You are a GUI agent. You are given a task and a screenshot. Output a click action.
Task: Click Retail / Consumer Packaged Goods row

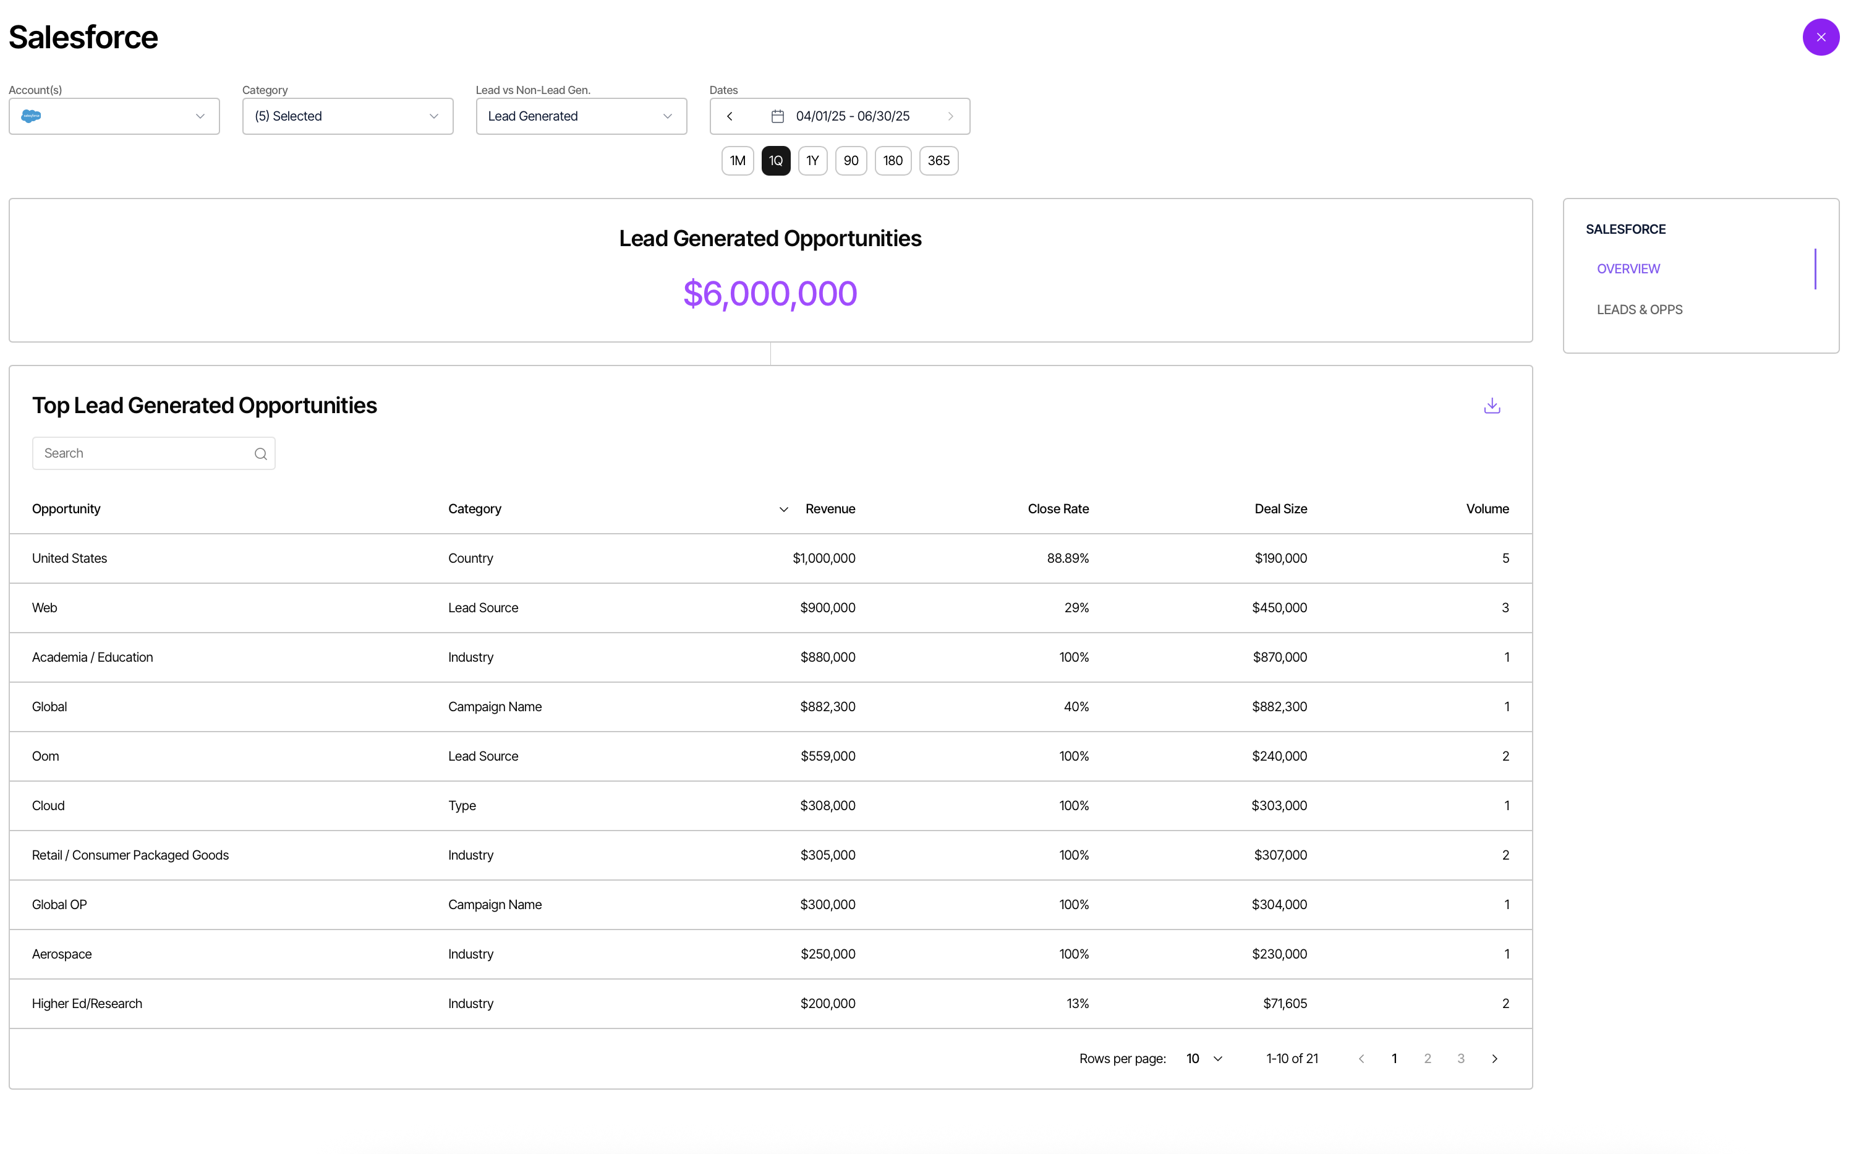[x=770, y=855]
